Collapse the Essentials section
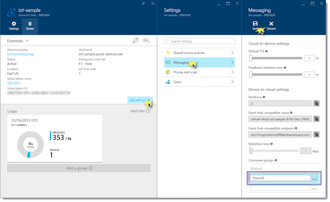Screen dimensions: 330x202 (x=27, y=41)
